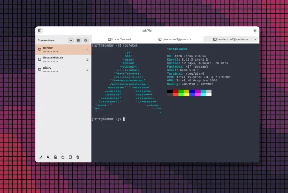Screen dimensions: 288x193
Task: Click the empty terminal prompt at the cursor
Action: pyautogui.click(x=124, y=119)
